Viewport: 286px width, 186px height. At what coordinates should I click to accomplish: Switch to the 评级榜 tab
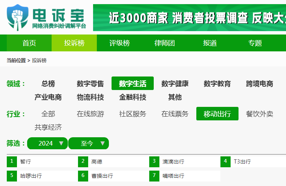pyautogui.click(x=119, y=43)
